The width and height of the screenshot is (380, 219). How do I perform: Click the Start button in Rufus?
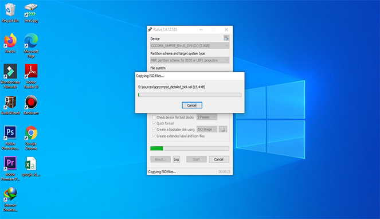click(x=196, y=159)
